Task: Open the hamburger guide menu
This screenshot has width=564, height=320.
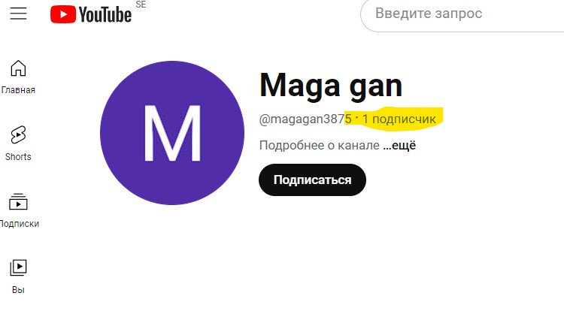Action: pyautogui.click(x=18, y=14)
